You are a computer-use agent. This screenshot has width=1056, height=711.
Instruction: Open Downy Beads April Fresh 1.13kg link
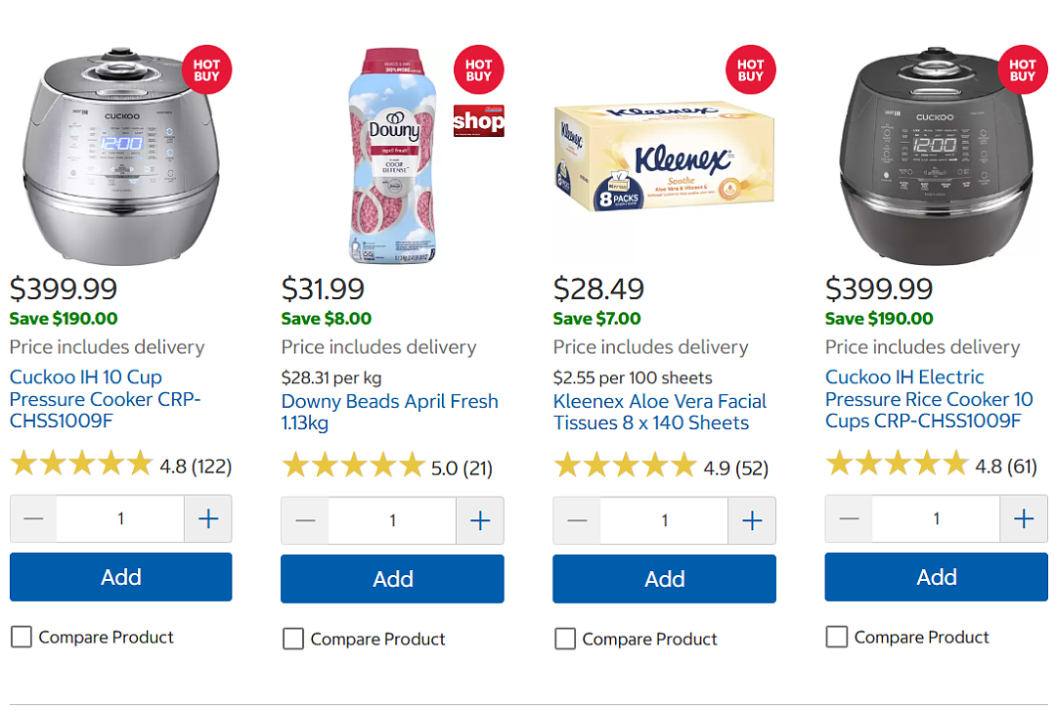point(389,412)
